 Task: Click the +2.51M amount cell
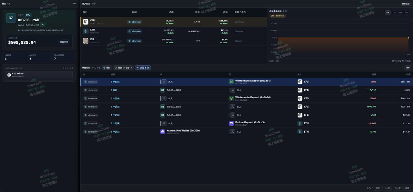372,90
